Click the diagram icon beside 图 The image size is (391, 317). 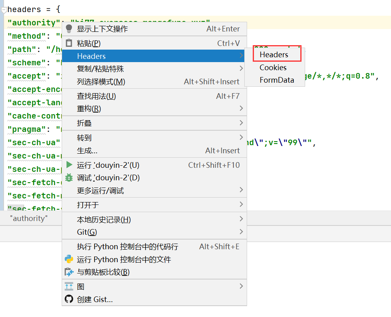click(69, 286)
